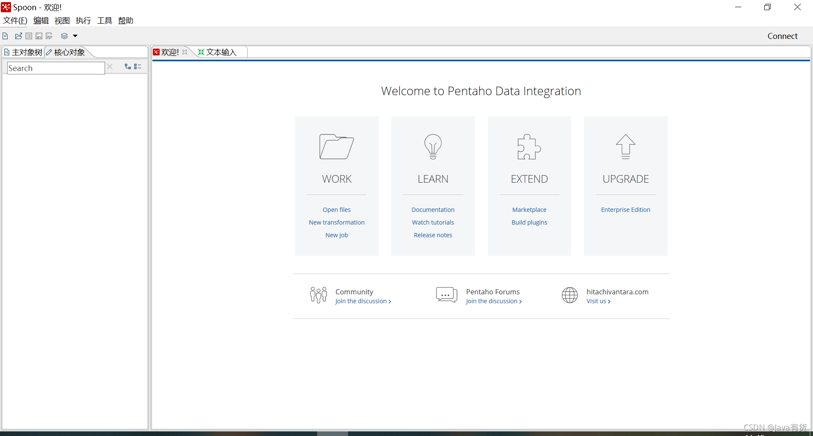Open the 工具 menu

(x=105, y=20)
